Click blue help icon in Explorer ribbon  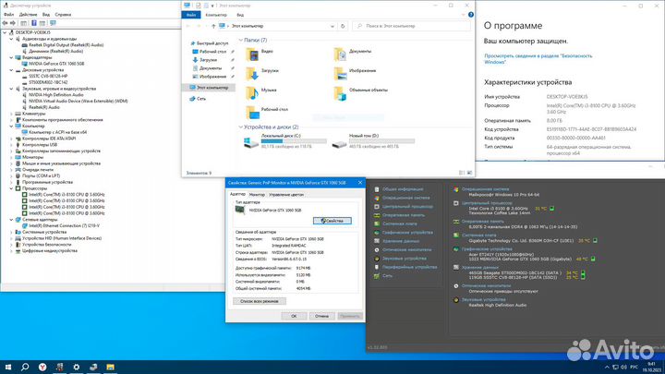click(471, 15)
